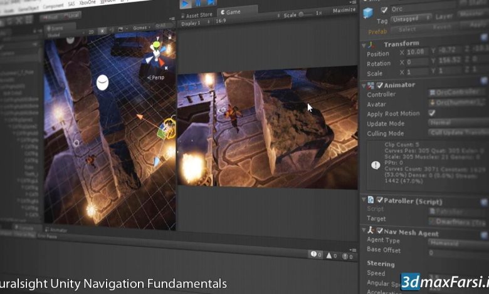Click the Pause button in the toolbar

tap(198, 3)
